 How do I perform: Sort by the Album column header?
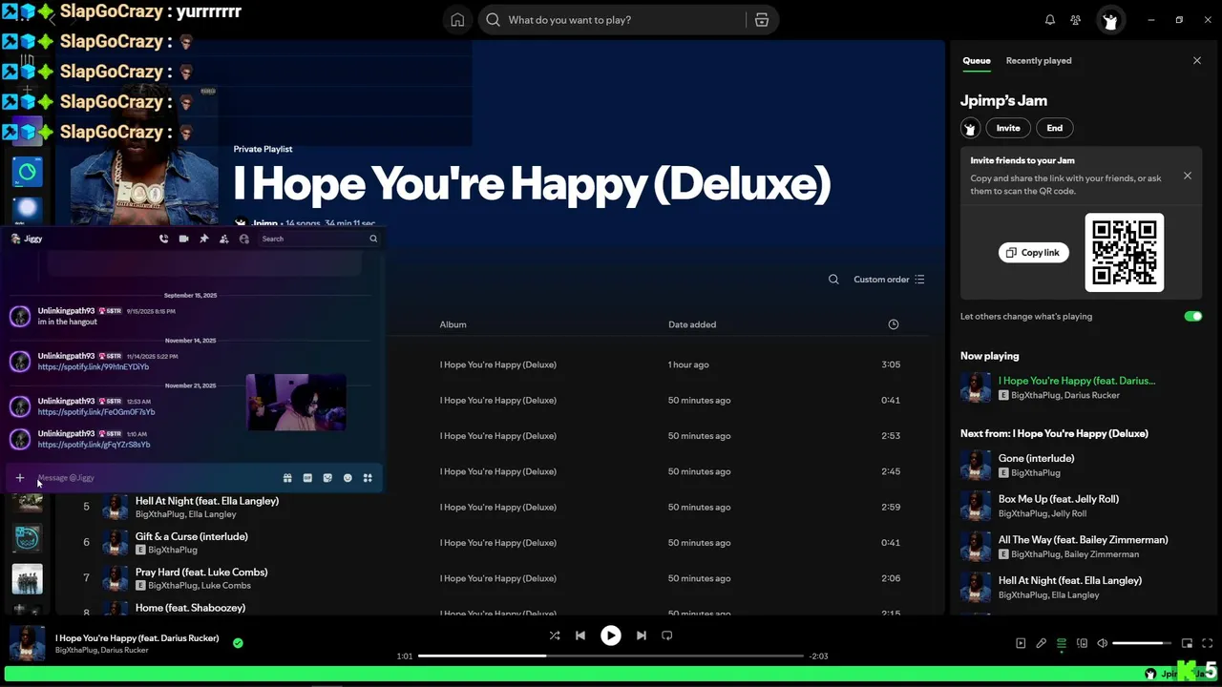[453, 324]
